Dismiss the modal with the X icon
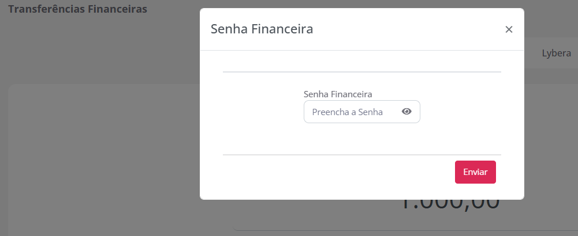This screenshot has height=236, width=578. click(x=509, y=29)
